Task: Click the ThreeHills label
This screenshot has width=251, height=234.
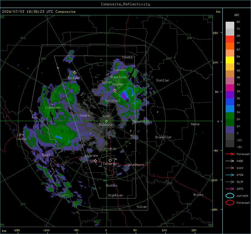Action: [x=140, y=122]
